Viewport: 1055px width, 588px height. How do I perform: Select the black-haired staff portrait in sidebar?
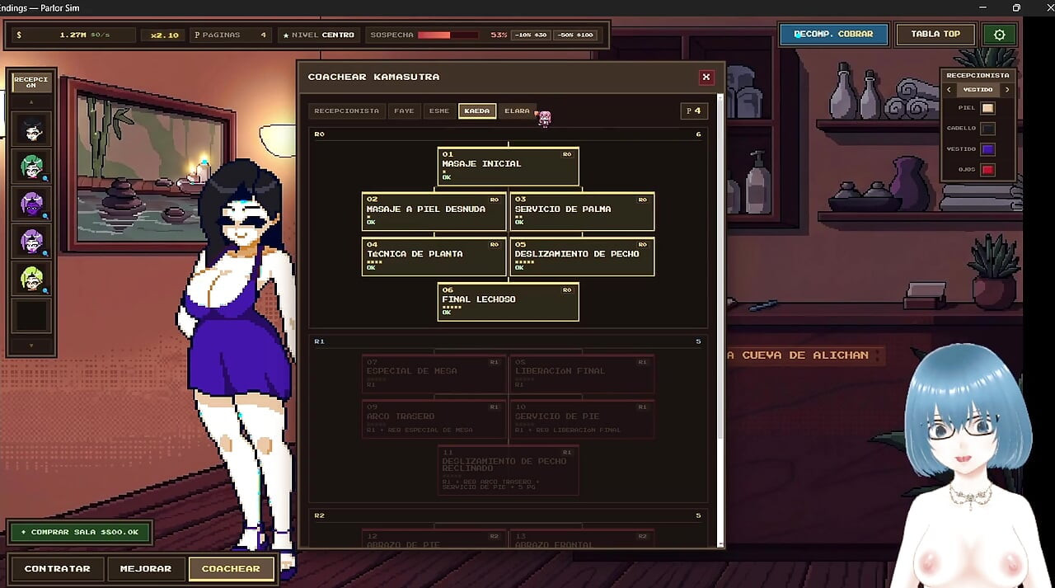click(31, 129)
